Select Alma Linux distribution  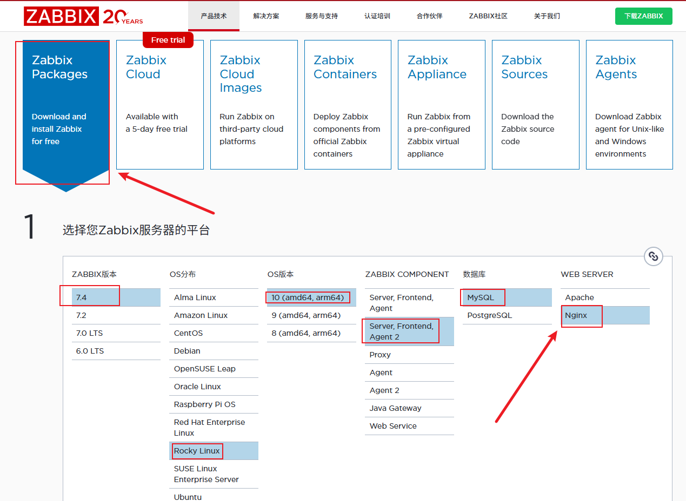(214, 297)
